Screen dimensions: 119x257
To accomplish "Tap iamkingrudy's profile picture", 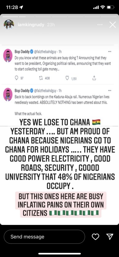I will click(9, 25).
